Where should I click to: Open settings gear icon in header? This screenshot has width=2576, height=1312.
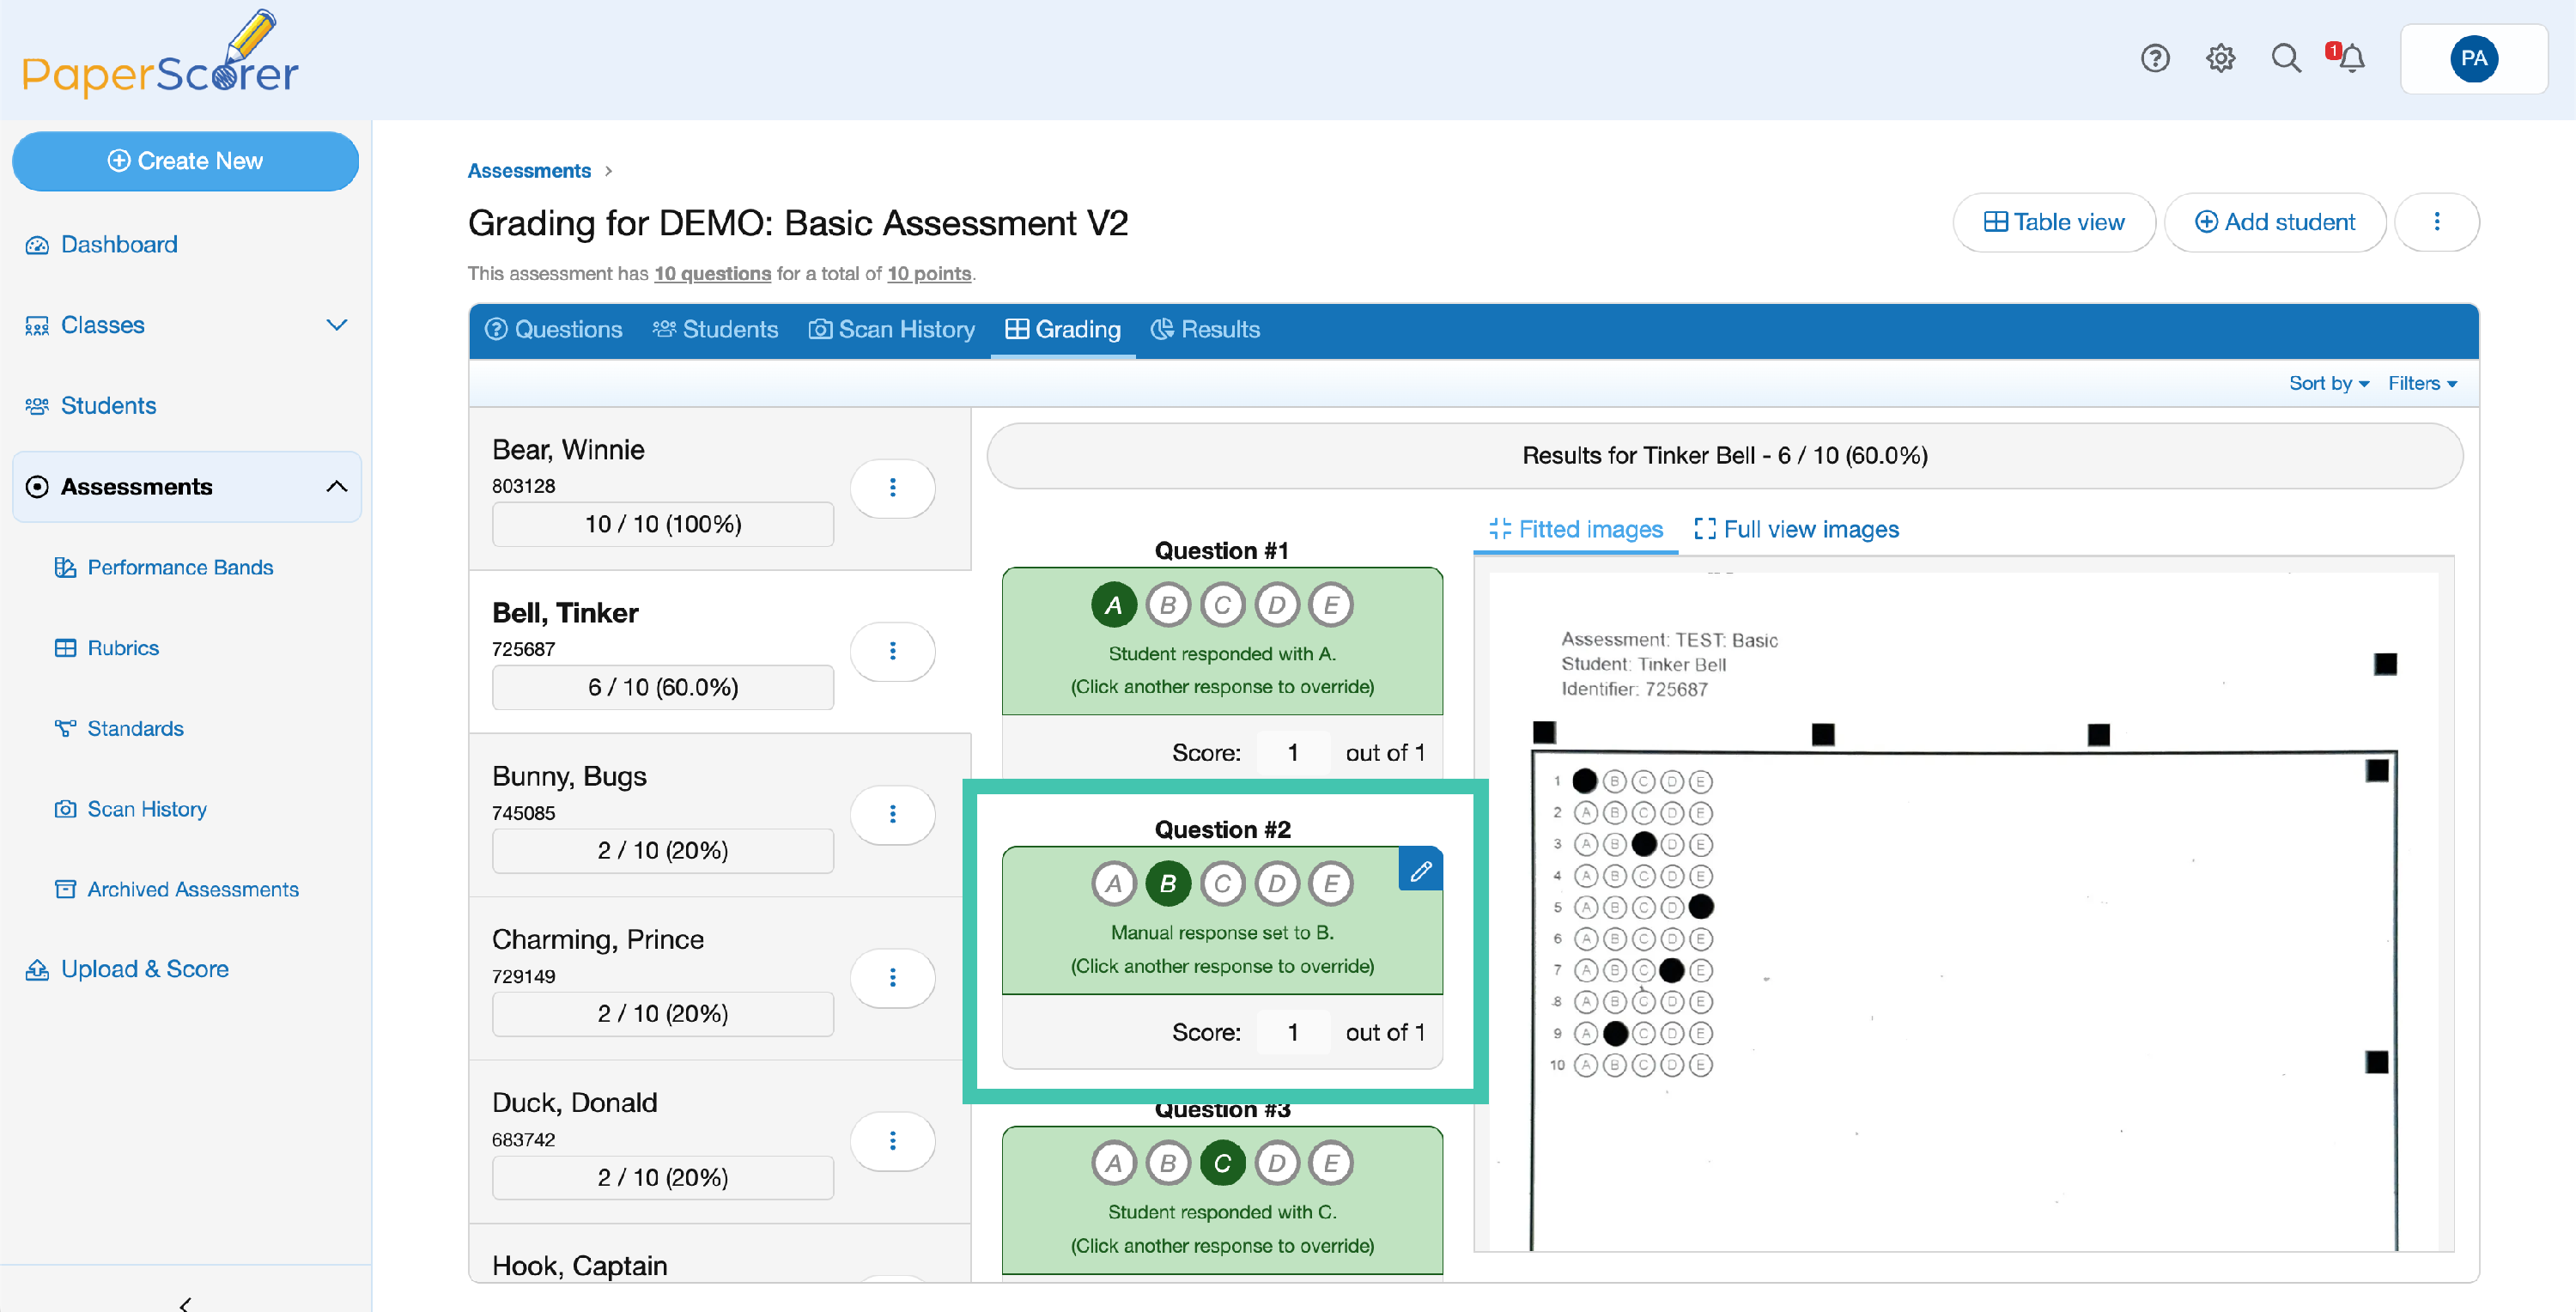tap(2220, 59)
